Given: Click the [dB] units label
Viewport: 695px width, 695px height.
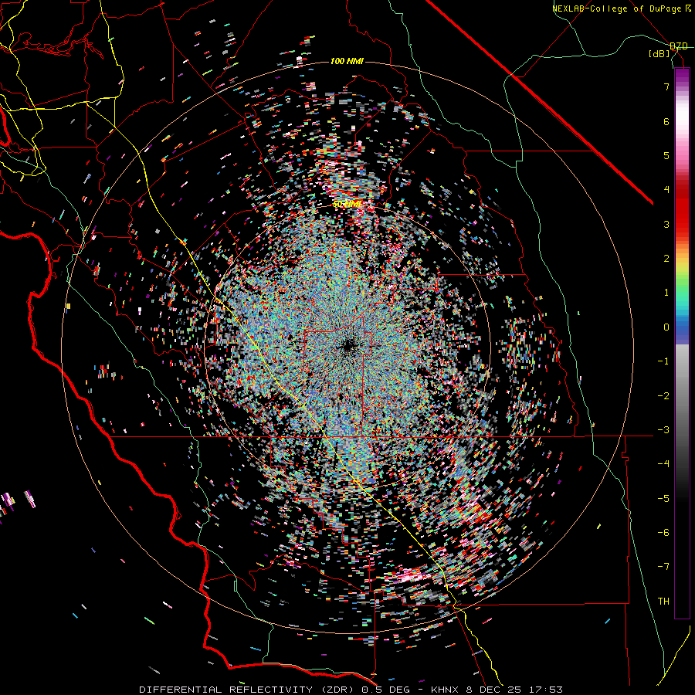Looking at the screenshot, I should pos(659,54).
